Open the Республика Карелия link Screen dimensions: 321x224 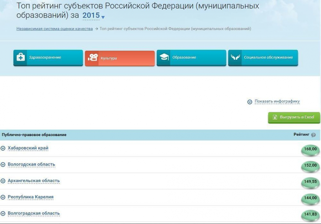[x=31, y=197]
